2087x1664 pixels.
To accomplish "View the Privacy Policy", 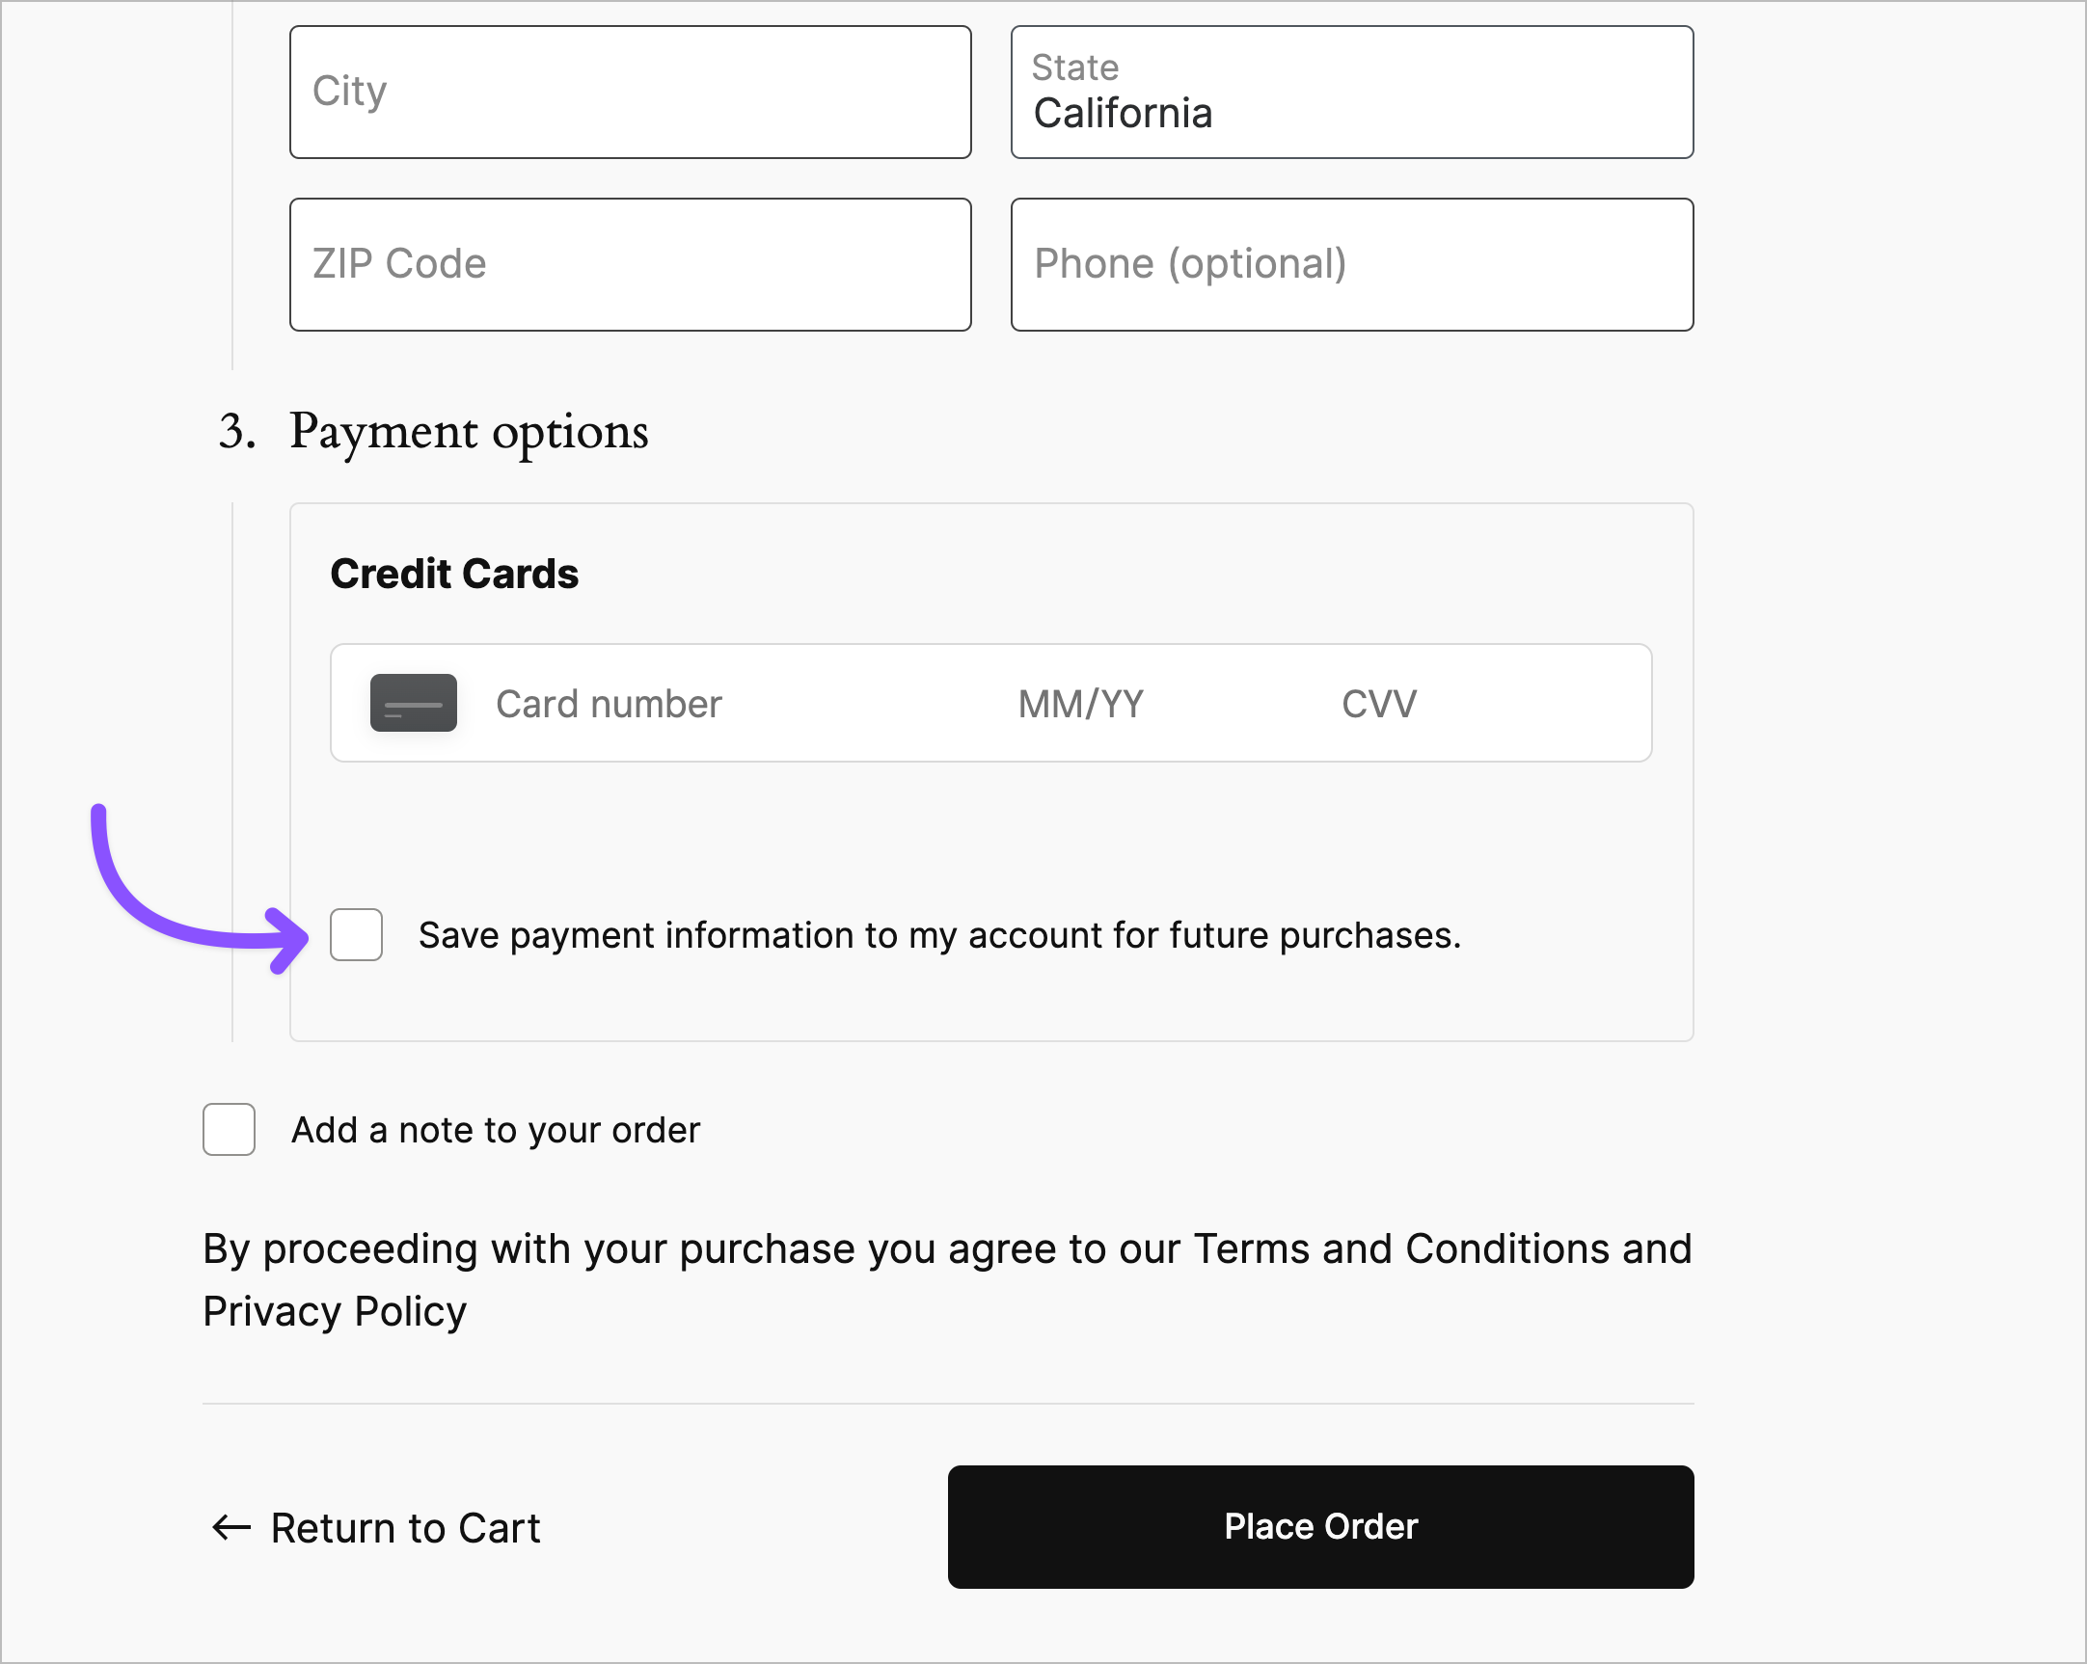I will click(334, 1312).
